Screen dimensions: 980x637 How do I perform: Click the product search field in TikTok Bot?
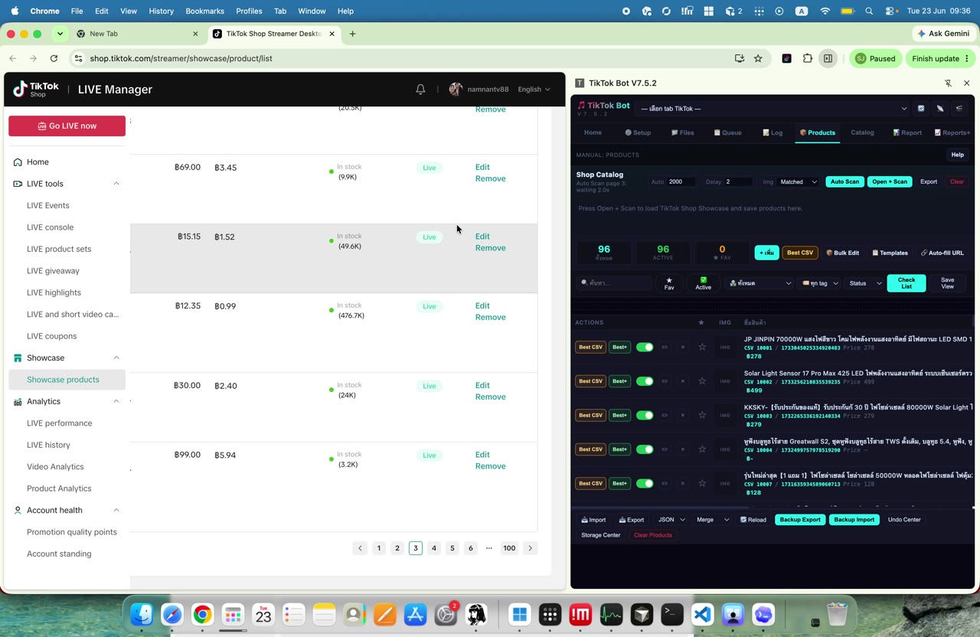614,283
